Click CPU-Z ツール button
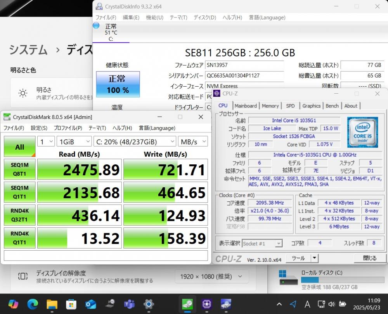Image resolution: width=388 pixels, height=314 pixels. [x=298, y=258]
